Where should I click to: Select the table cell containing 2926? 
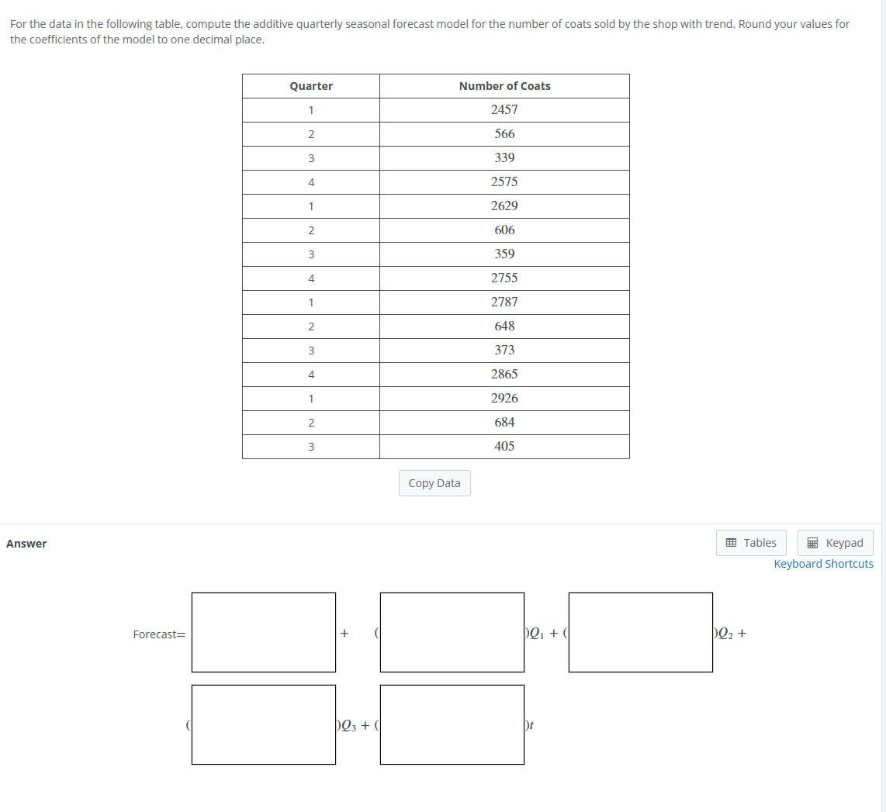504,398
